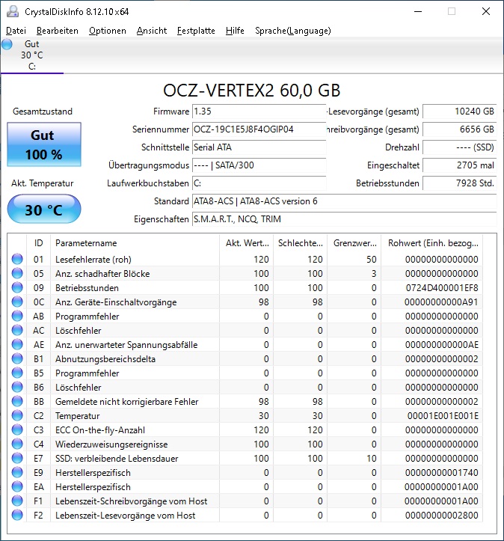Screen dimensions: 504x541
Task: Click the status orb for row C2 Temperatur
Action: tap(17, 416)
